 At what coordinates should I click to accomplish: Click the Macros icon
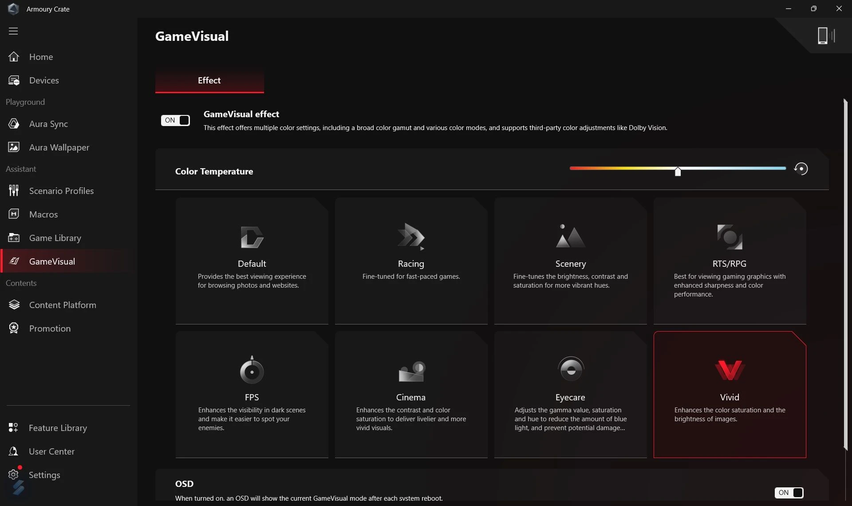14,214
